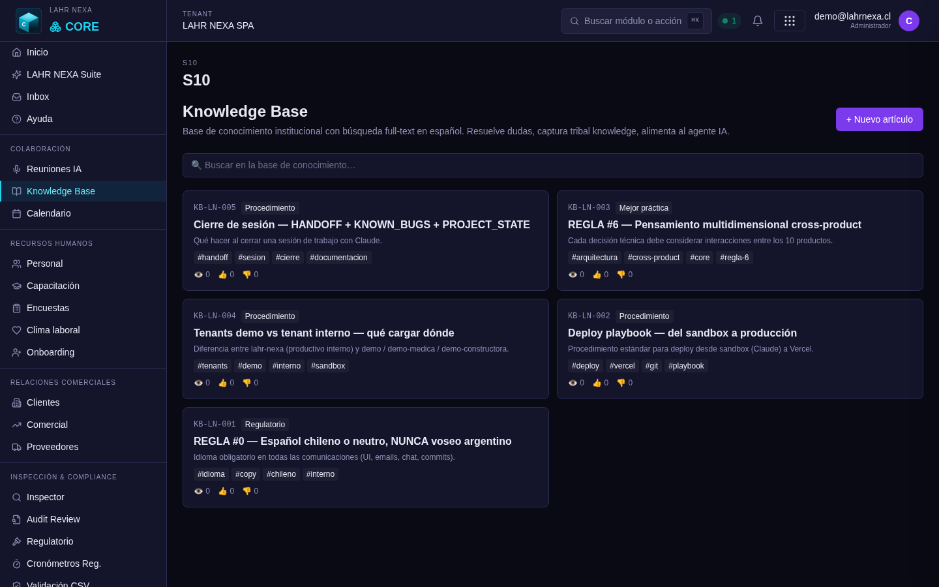Image resolution: width=939 pixels, height=587 pixels.
Task: Click the Onboarding user-plus icon
Action: 16,352
